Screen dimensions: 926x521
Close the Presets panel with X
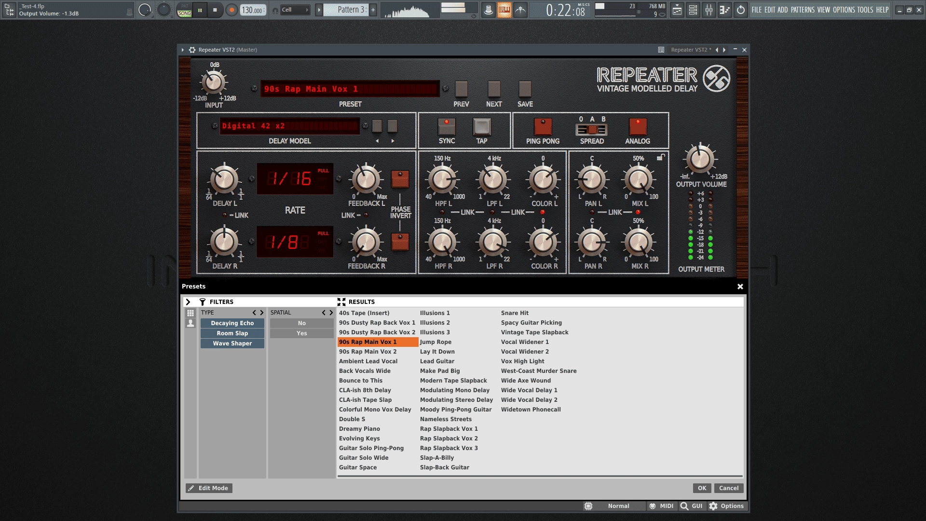click(x=740, y=287)
